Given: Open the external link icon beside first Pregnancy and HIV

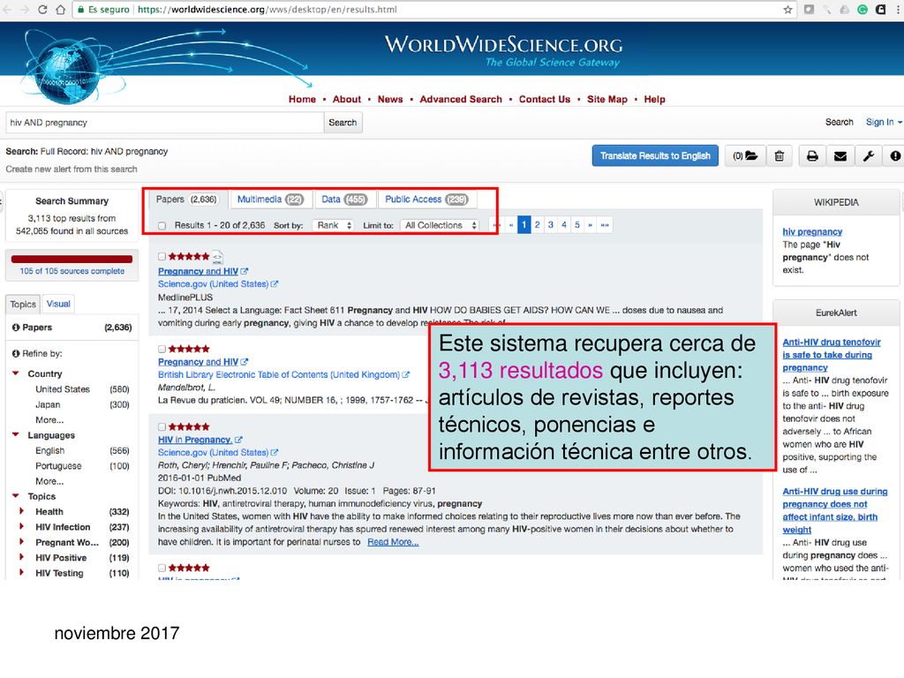Looking at the screenshot, I should click(245, 271).
